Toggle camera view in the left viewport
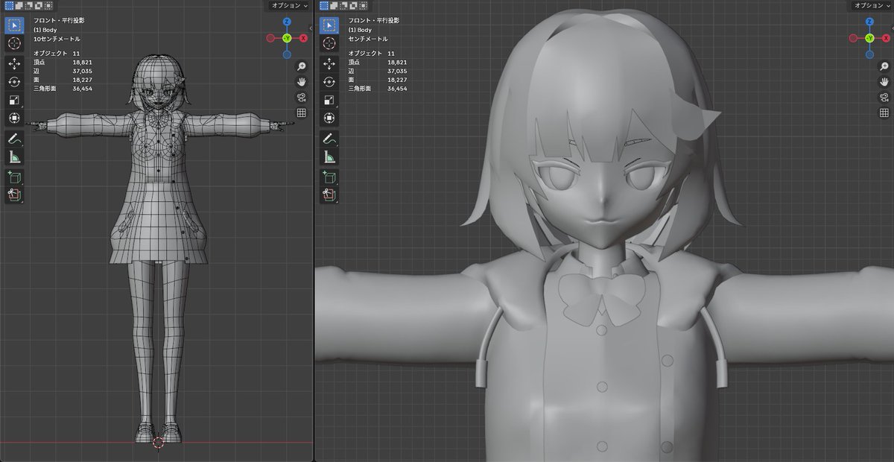894x462 pixels. click(x=301, y=96)
